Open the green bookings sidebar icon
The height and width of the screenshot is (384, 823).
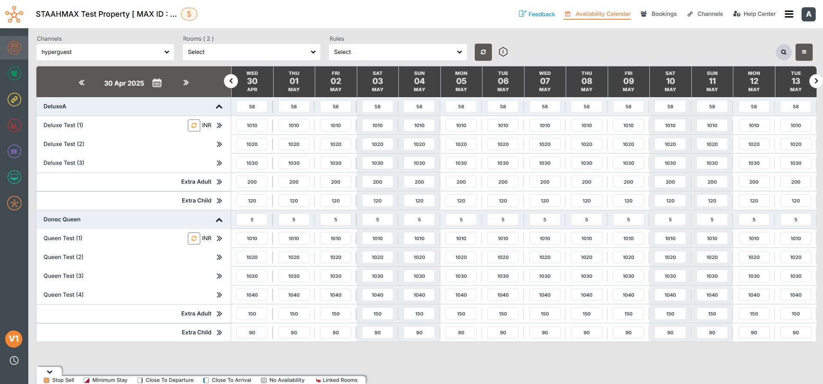tap(14, 74)
